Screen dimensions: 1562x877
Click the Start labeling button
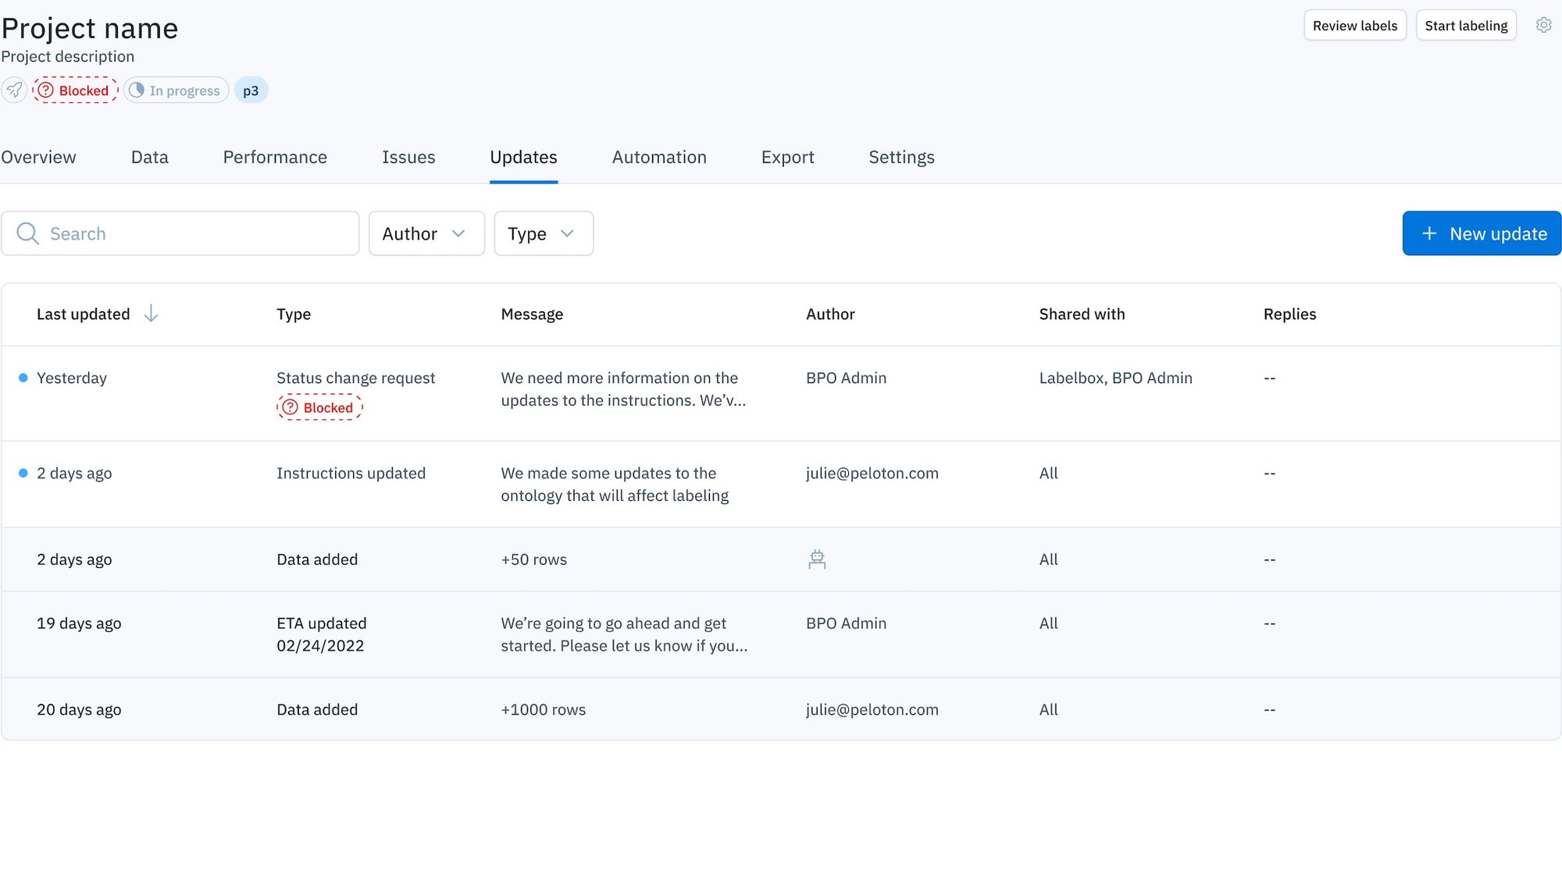[1466, 25]
